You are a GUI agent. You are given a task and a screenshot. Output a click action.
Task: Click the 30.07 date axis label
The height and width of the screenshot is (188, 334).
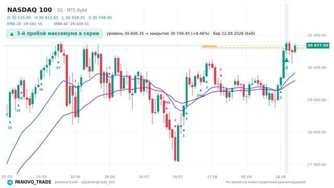(x=178, y=177)
